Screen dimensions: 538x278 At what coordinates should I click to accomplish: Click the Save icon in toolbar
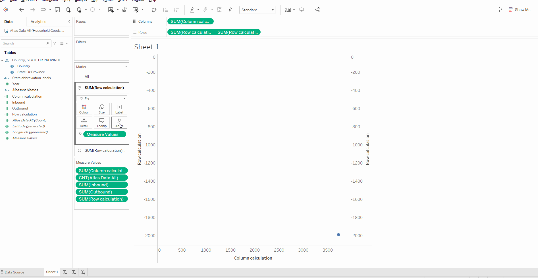tap(57, 10)
